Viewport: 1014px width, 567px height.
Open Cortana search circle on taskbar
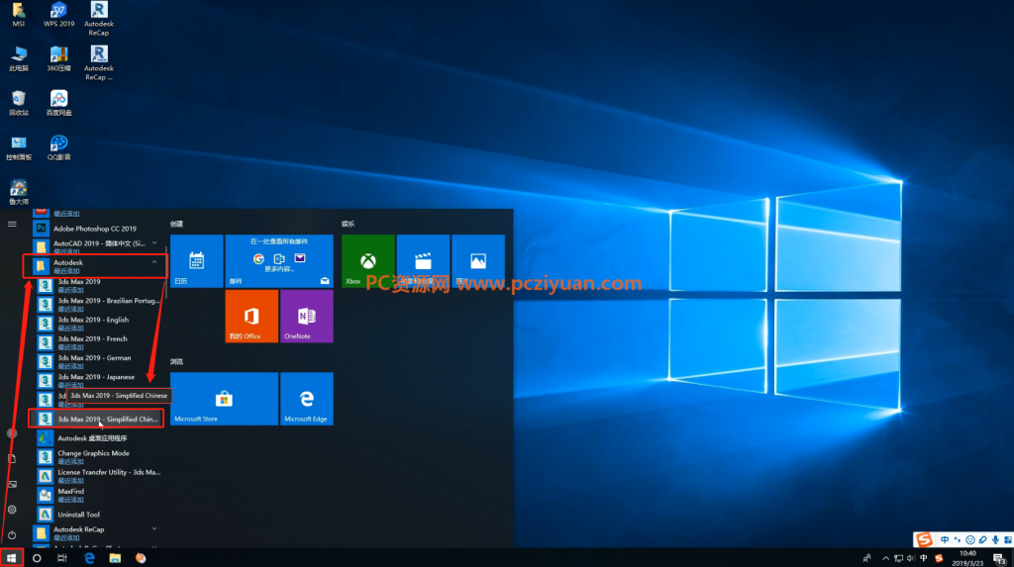click(37, 558)
